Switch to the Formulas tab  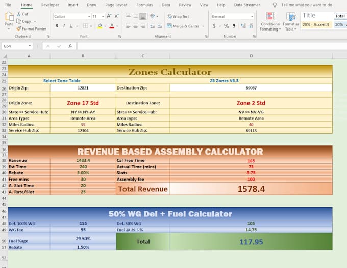144,5
